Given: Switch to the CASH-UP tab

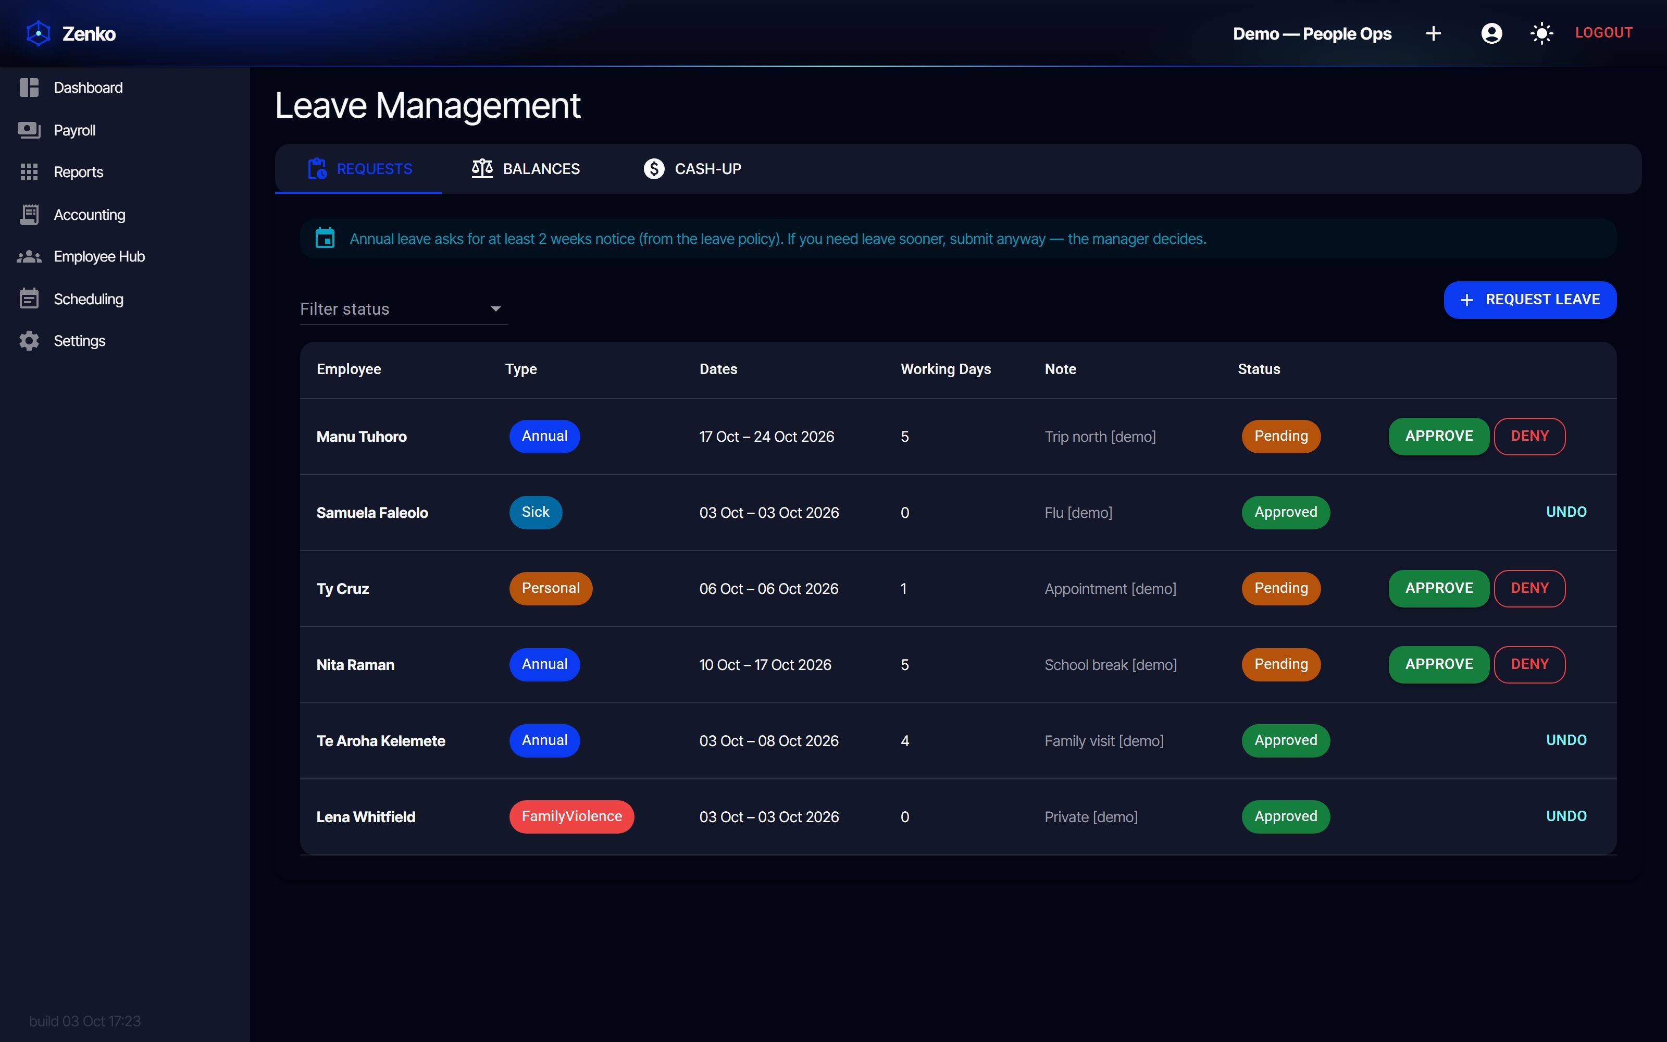Looking at the screenshot, I should click(x=692, y=168).
